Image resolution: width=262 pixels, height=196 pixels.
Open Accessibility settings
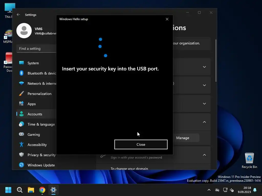coord(36,145)
